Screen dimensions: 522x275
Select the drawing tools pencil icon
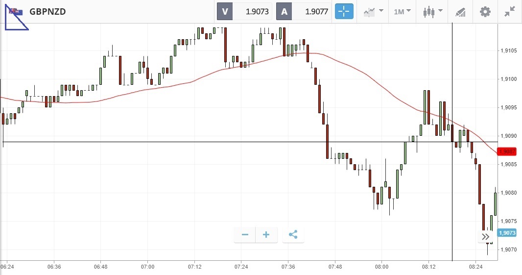pyautogui.click(x=460, y=11)
